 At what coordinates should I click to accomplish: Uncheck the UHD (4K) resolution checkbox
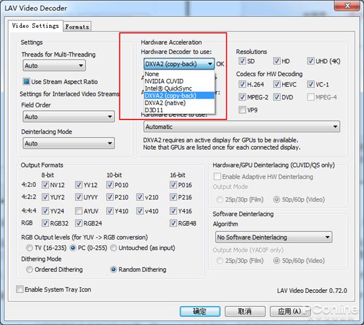click(x=311, y=61)
